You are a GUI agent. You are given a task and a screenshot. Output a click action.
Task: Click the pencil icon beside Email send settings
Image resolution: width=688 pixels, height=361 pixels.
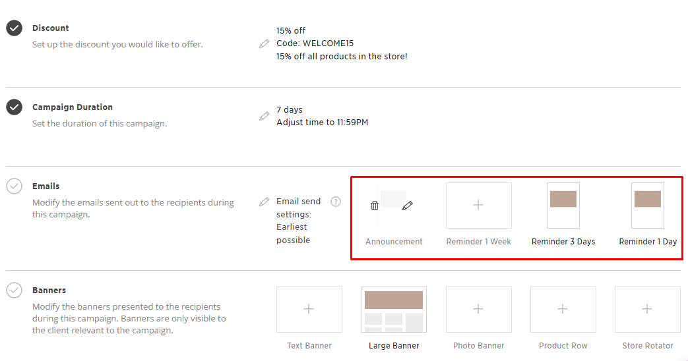click(264, 202)
